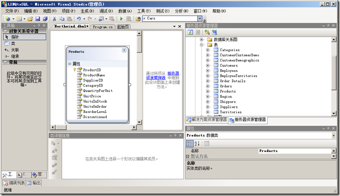
Task: Switch to 解决方案资源管理器 tab
Action: click(207, 120)
